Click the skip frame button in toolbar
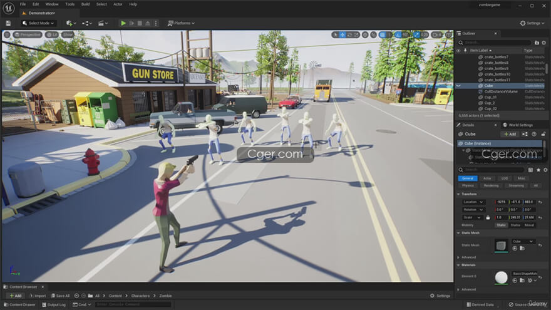The width and height of the screenshot is (551, 310). point(131,23)
